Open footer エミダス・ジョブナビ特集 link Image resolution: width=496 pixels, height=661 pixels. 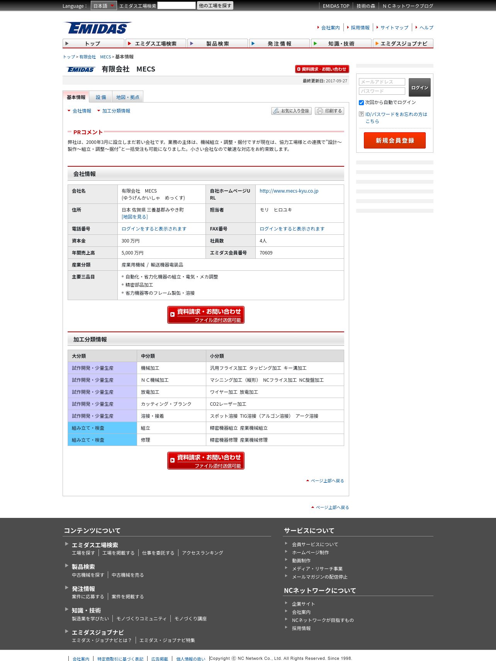(x=167, y=641)
